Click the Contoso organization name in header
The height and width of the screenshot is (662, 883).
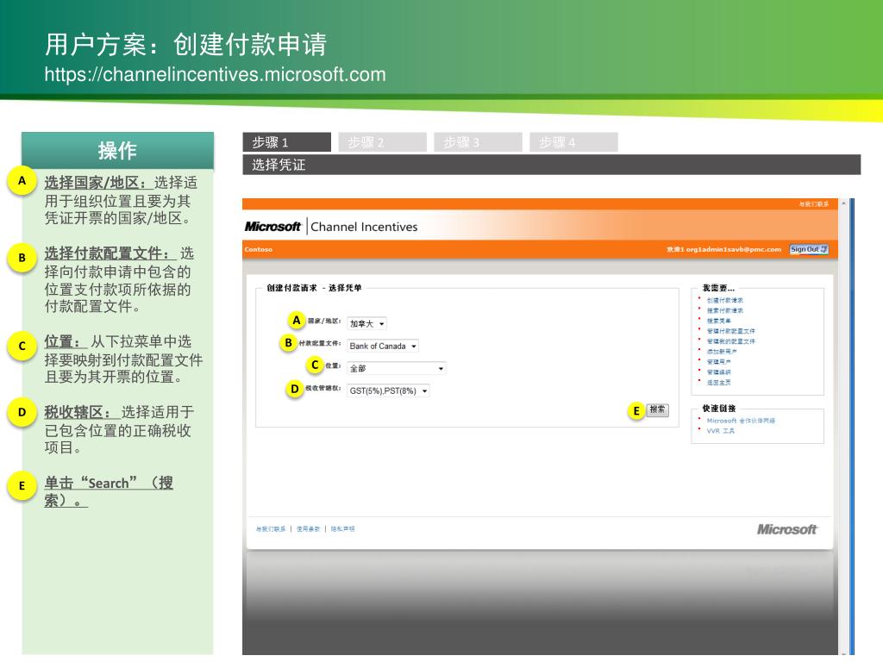coord(259,249)
